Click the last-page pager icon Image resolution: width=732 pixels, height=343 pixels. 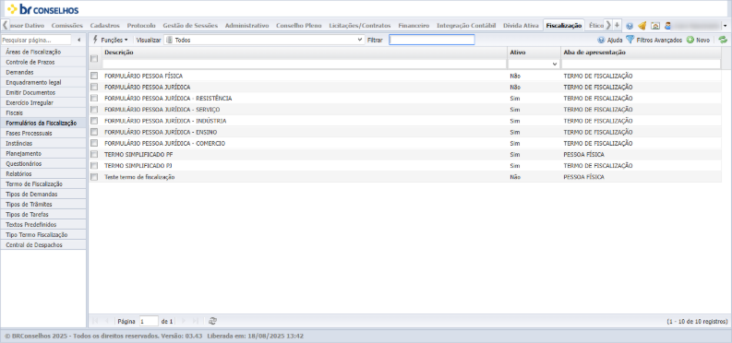click(x=195, y=321)
